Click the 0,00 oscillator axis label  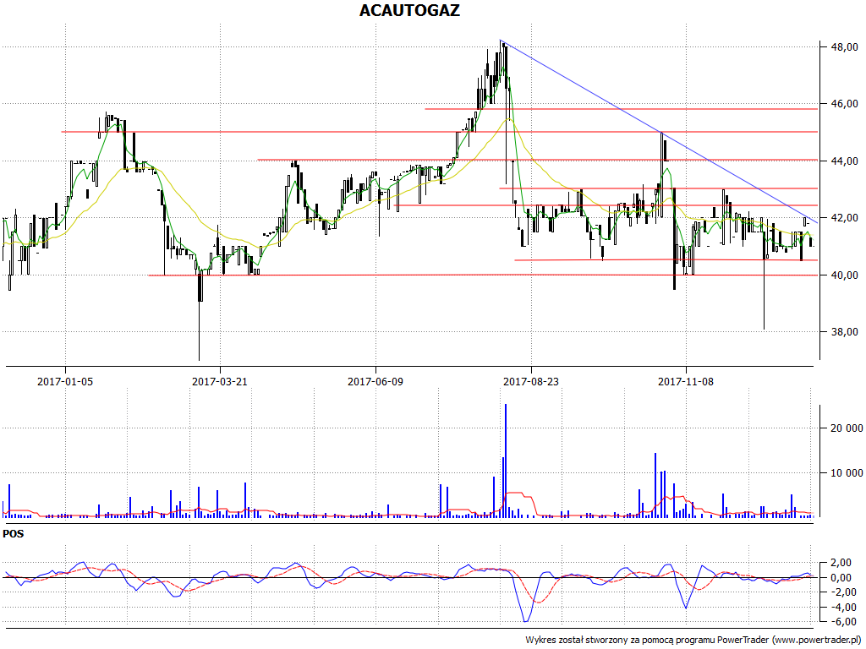click(841, 578)
